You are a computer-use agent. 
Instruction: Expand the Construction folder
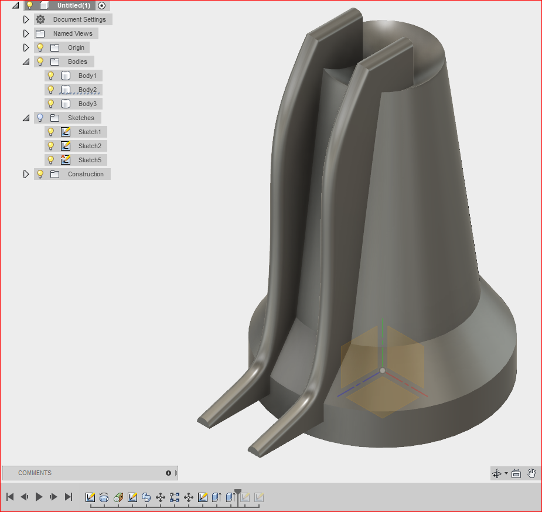click(x=26, y=174)
